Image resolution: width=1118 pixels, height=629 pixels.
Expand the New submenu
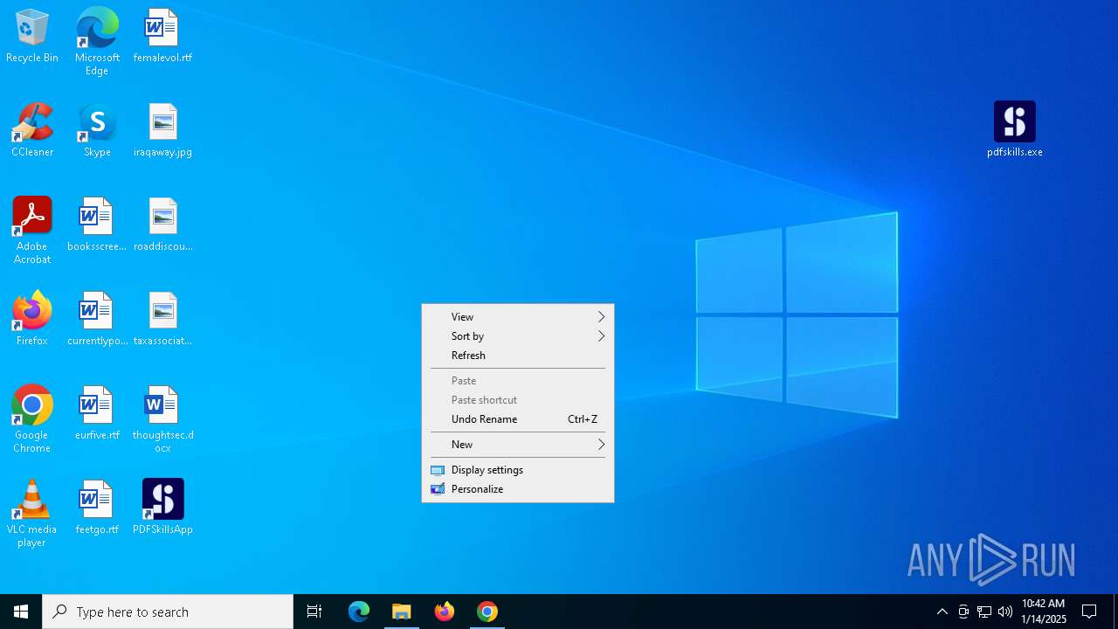(x=518, y=445)
